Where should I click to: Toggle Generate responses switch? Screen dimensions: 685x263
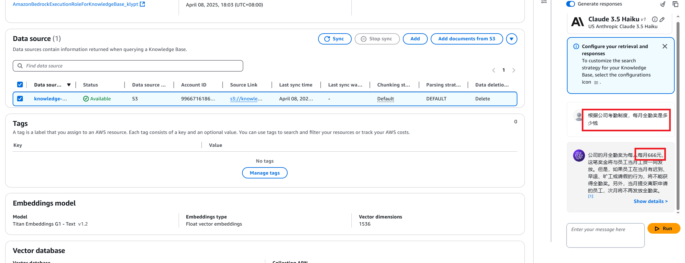570,4
